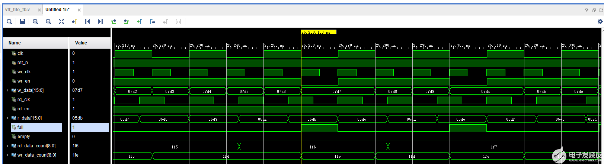Click the 05dc segment in r_data waveform
Image resolution: width=604 pixels, height=164 pixels.
362,119
